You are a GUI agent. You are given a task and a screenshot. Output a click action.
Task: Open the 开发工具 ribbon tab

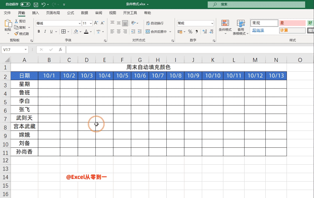130,13
